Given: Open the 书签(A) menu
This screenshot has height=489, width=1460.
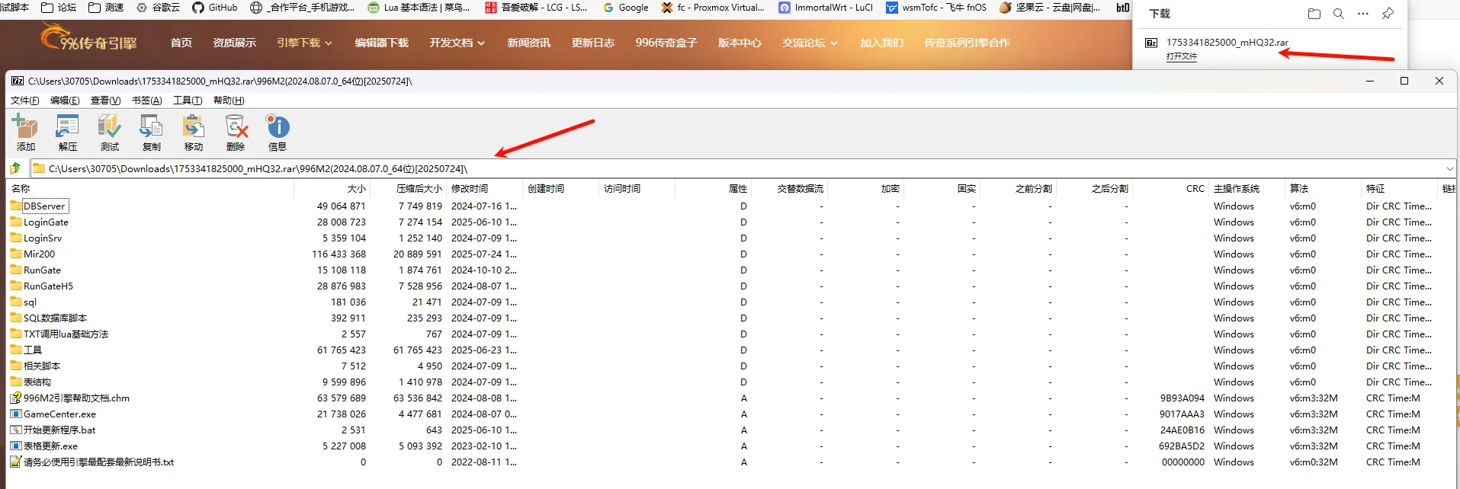Looking at the screenshot, I should pyautogui.click(x=146, y=101).
